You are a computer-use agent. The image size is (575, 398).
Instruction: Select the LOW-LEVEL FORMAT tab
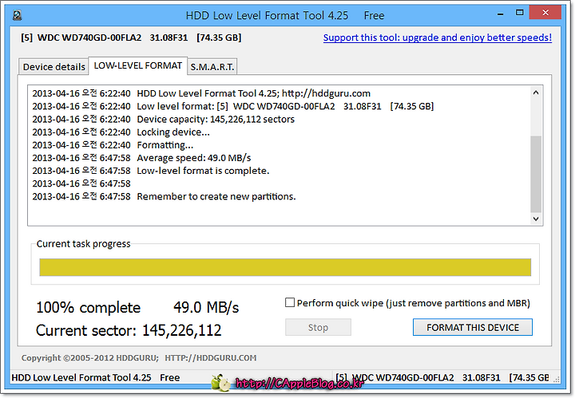coord(138,65)
